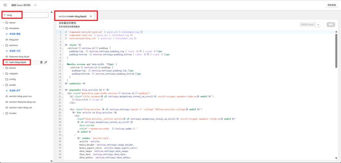
Task: Click code icon beside section-main-blog.css
Action: [x=7, y=107]
